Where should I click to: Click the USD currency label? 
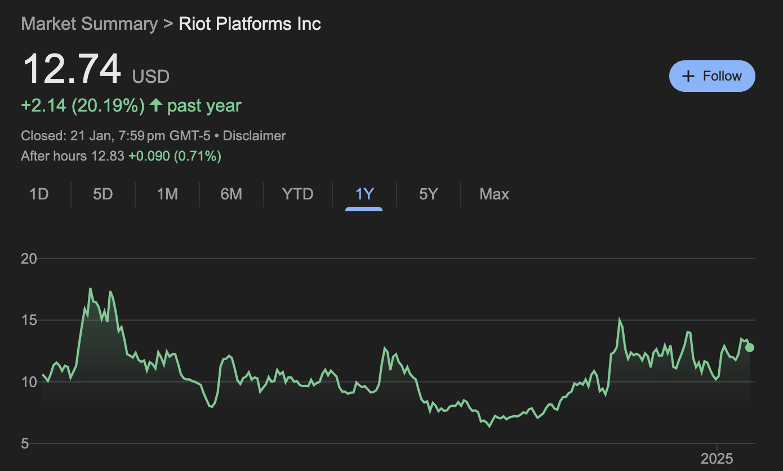(151, 77)
